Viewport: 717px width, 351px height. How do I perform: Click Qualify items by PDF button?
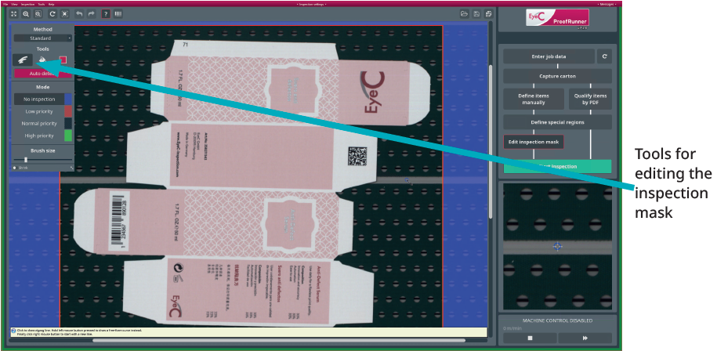[590, 100]
